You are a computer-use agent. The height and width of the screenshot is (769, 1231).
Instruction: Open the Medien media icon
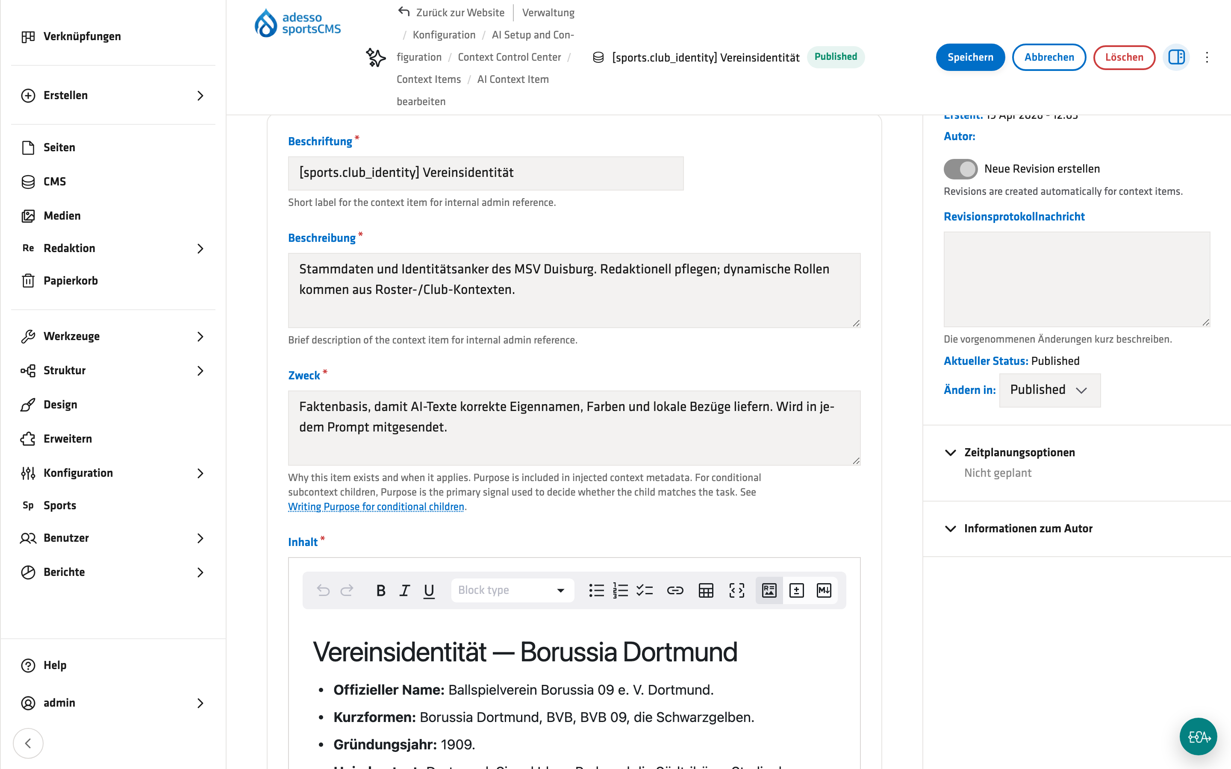[28, 216]
